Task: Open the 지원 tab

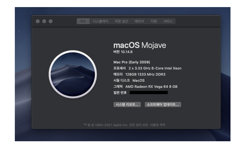Action: pos(153,21)
